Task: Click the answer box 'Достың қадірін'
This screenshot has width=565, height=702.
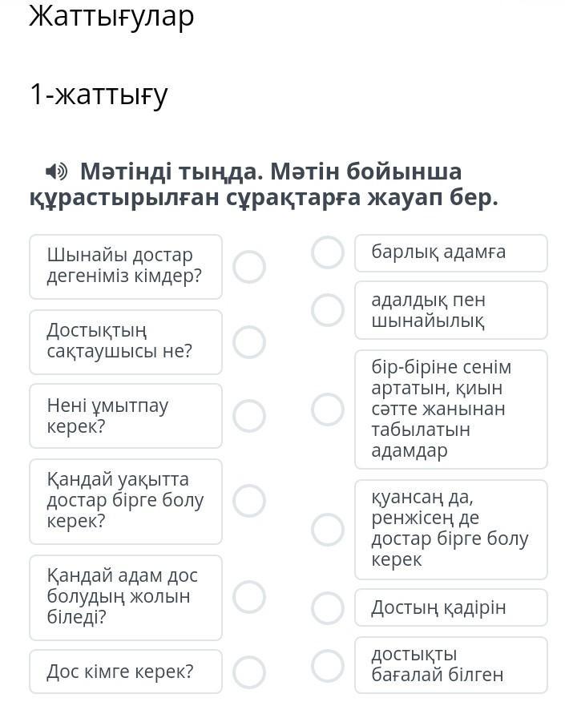Action: pyautogui.click(x=450, y=607)
